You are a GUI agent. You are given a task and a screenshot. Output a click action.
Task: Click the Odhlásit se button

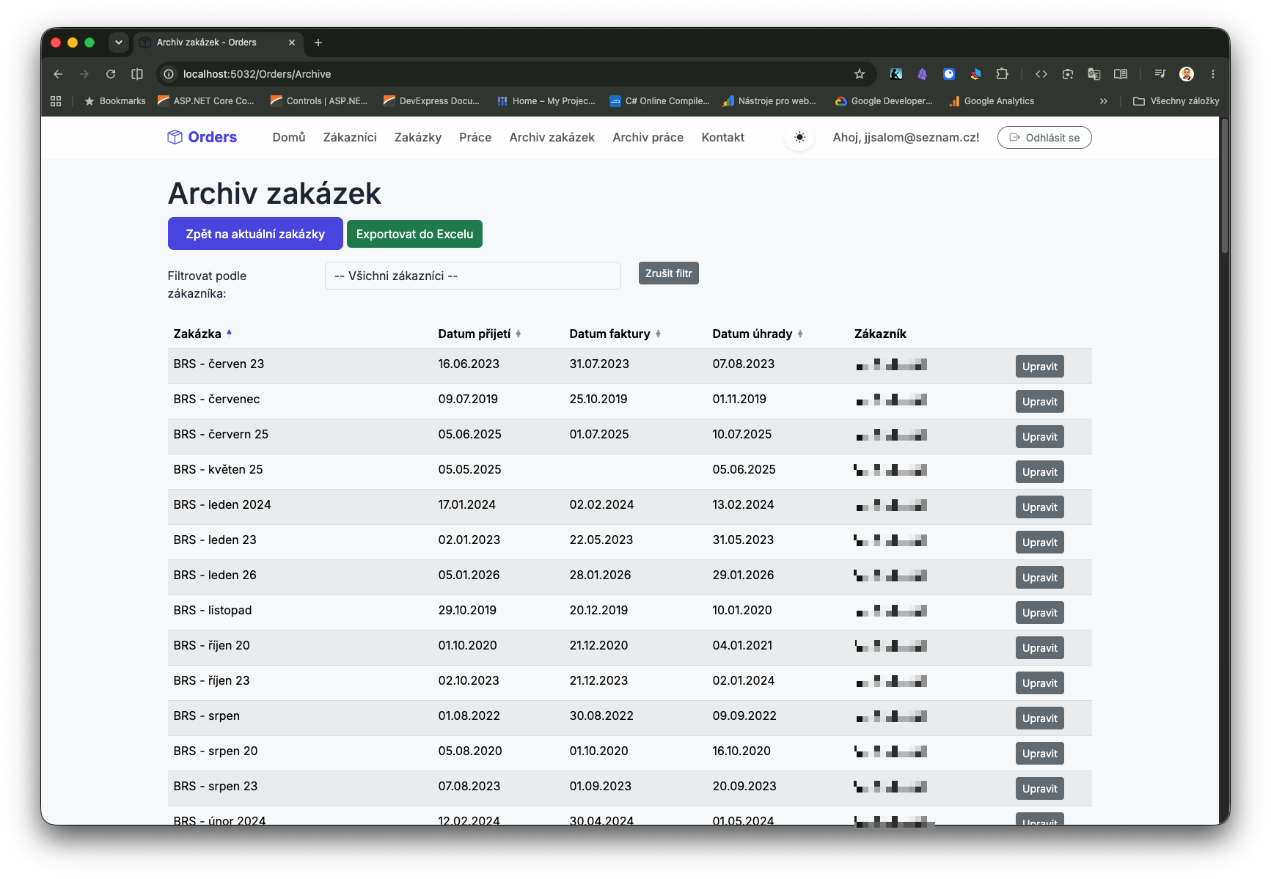1044,137
